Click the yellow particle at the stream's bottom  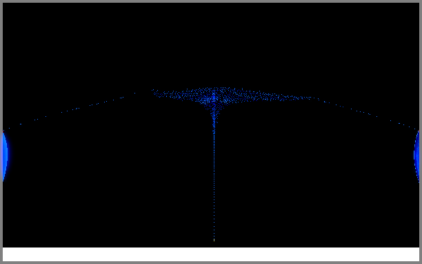pos(214,240)
